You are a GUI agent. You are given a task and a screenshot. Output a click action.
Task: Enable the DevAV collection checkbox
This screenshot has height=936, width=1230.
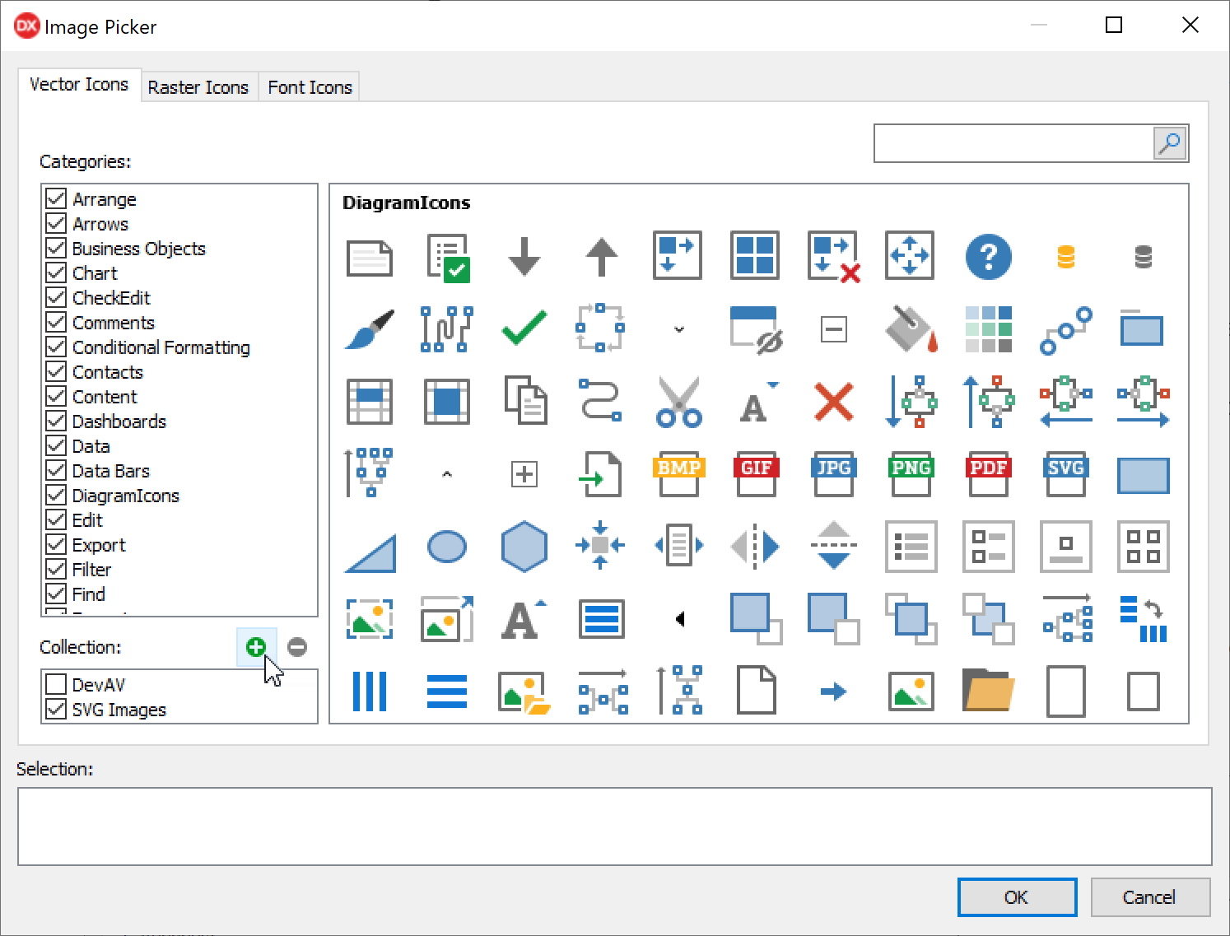[56, 685]
